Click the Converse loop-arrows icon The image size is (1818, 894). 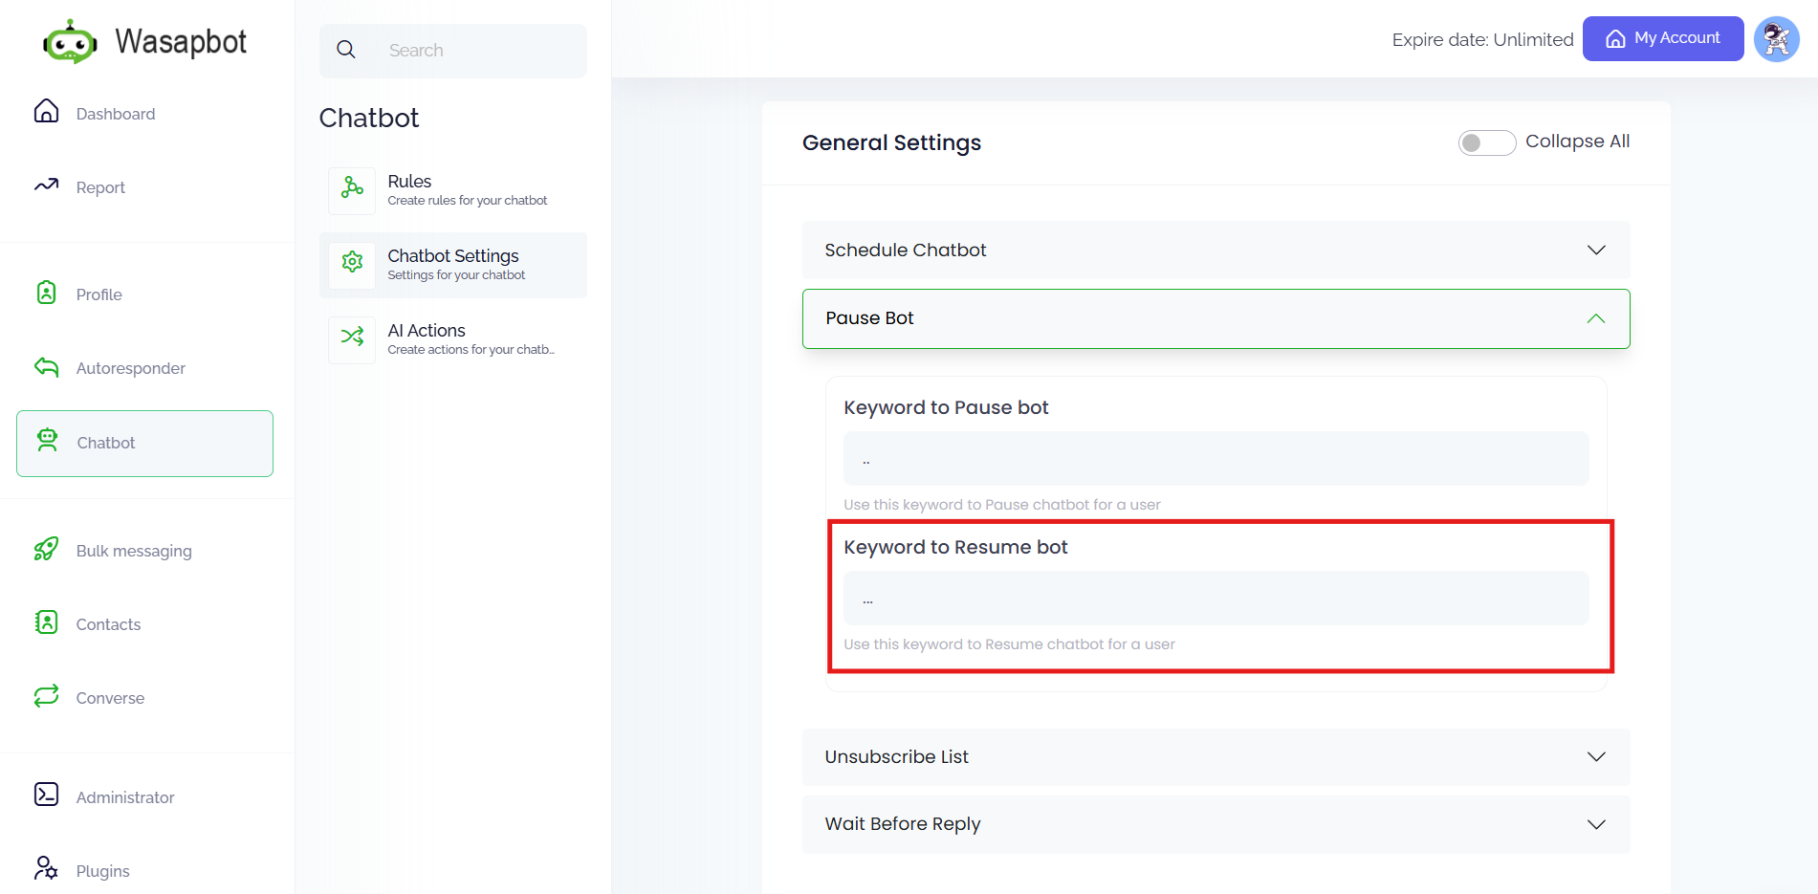46,696
